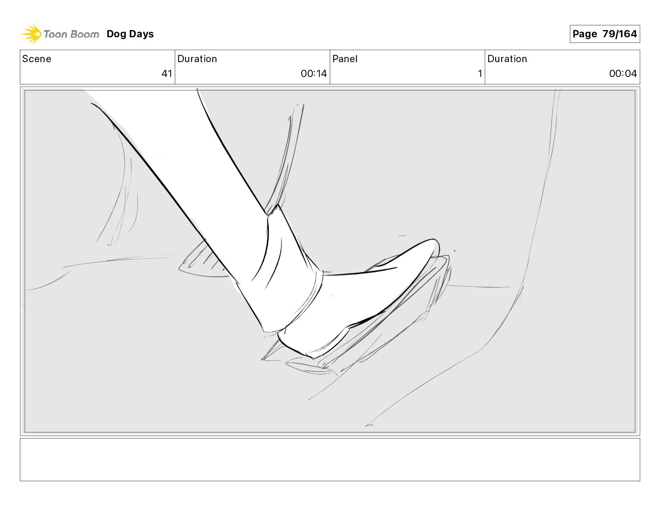Click the scene number '41'
661x511 pixels.
tap(167, 74)
